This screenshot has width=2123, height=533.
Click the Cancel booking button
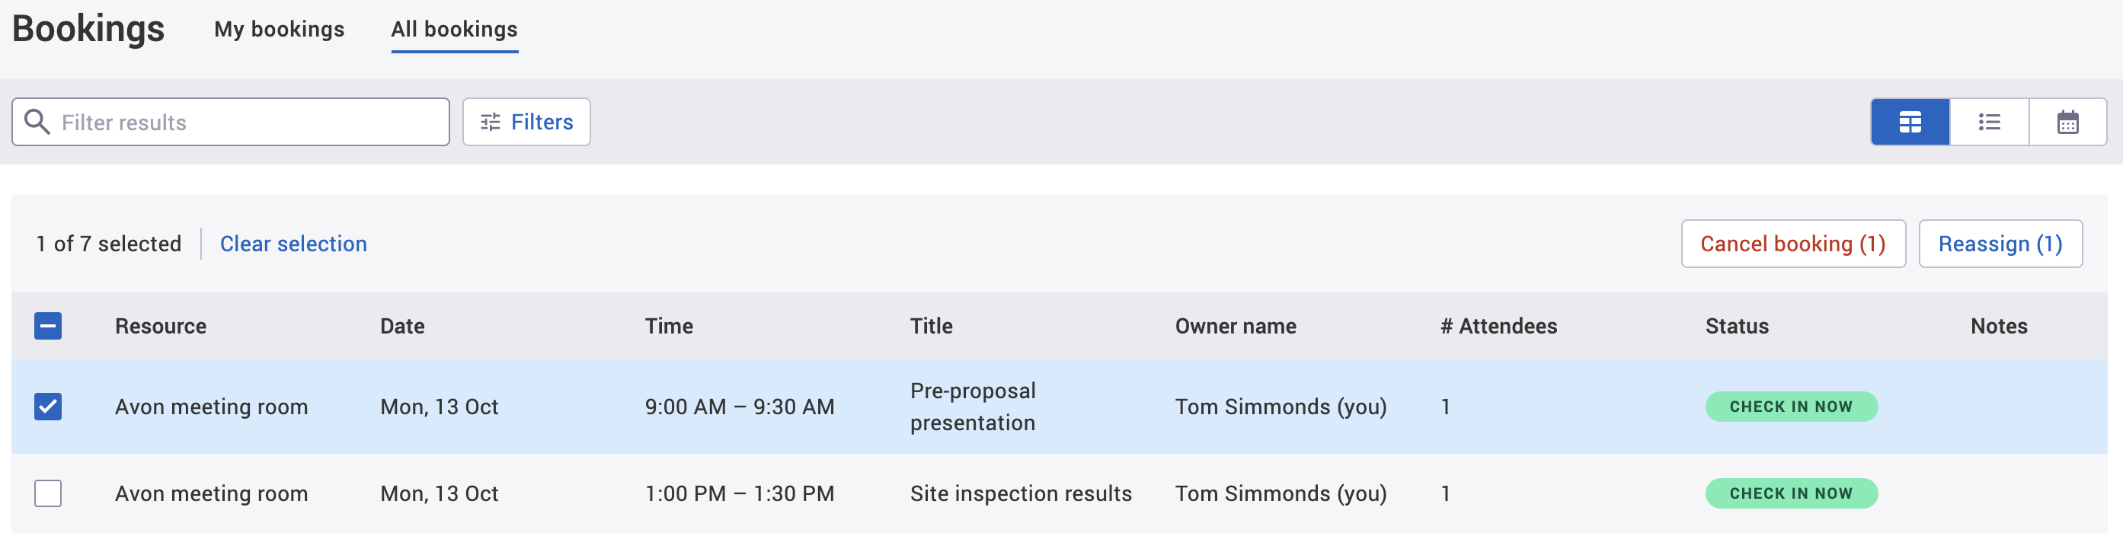pos(1793,244)
